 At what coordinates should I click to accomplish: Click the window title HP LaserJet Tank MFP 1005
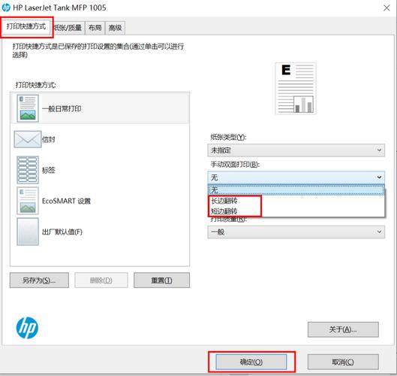coord(59,8)
